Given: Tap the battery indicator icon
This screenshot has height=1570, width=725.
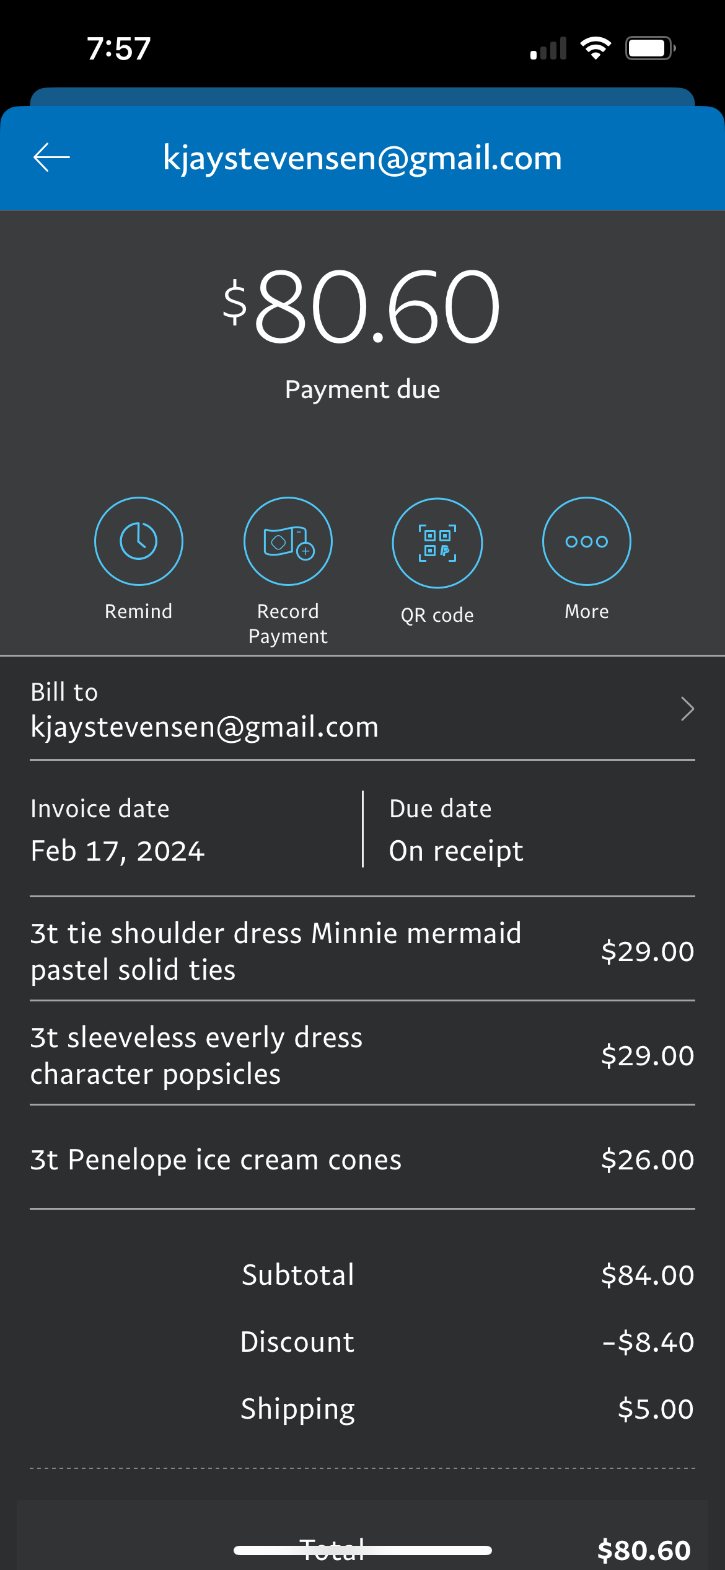Looking at the screenshot, I should pos(649,48).
